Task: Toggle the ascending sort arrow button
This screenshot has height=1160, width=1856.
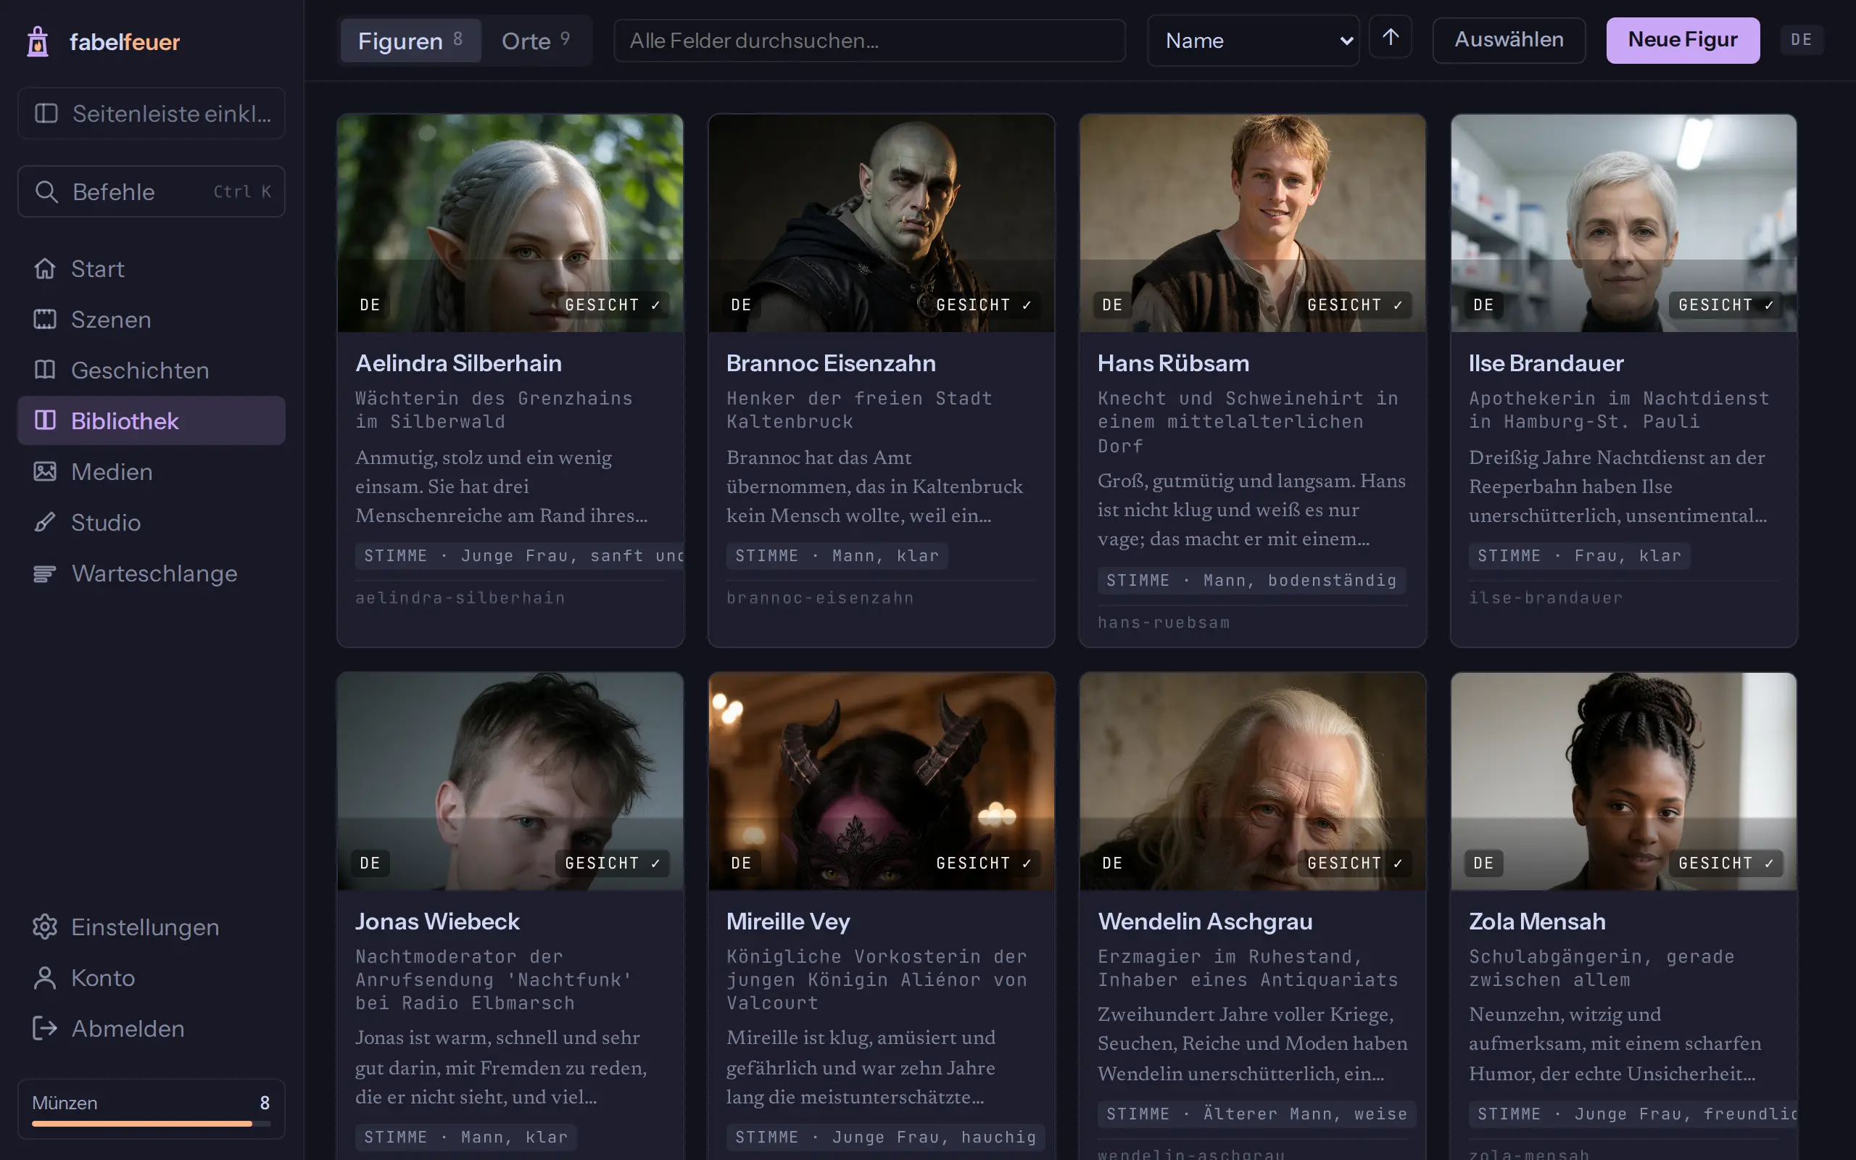Action: (1391, 38)
